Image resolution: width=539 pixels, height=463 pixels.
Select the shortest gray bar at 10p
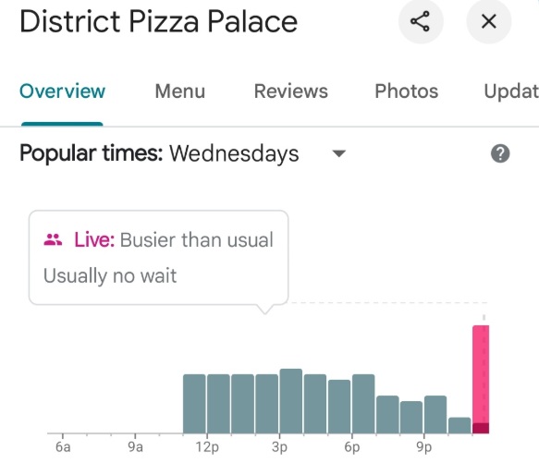pos(459,425)
